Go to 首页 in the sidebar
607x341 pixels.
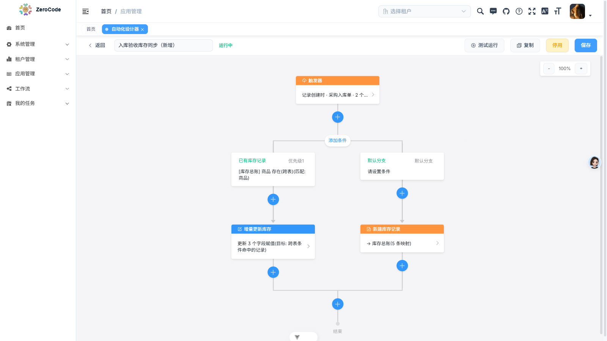(38, 28)
